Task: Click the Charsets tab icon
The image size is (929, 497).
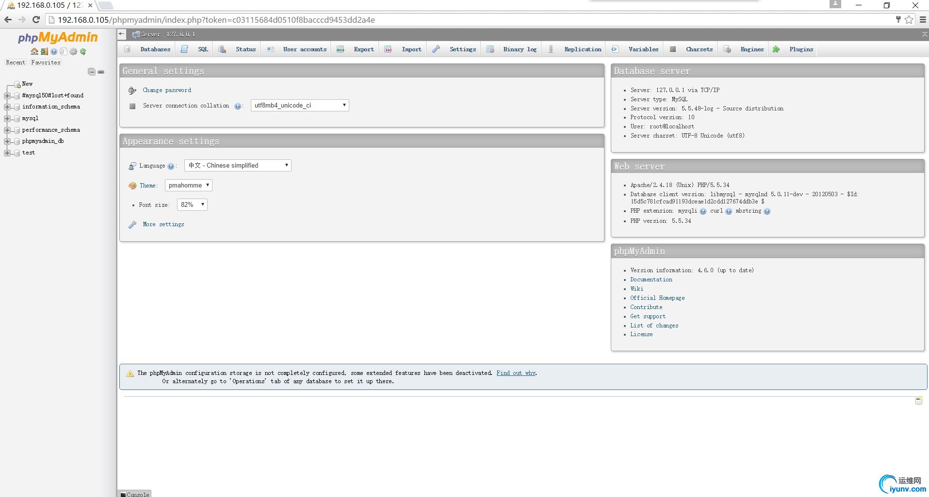Action: pos(673,49)
